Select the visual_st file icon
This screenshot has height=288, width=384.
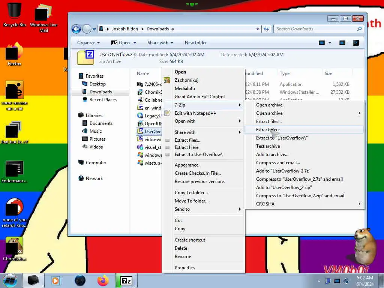(x=140, y=147)
